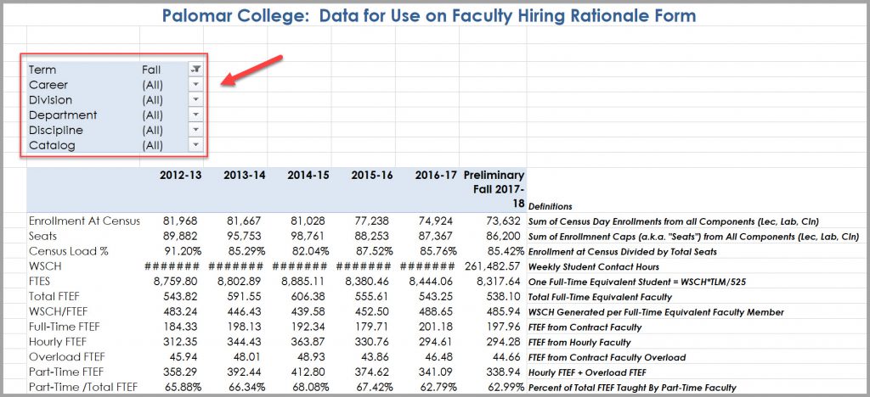Viewport: 870px width, 397px height.
Task: Click the 44.66 Overload FTEF cell
Action: click(509, 358)
